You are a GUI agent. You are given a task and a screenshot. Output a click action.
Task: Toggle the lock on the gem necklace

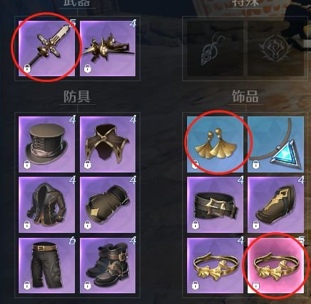[x=256, y=165]
